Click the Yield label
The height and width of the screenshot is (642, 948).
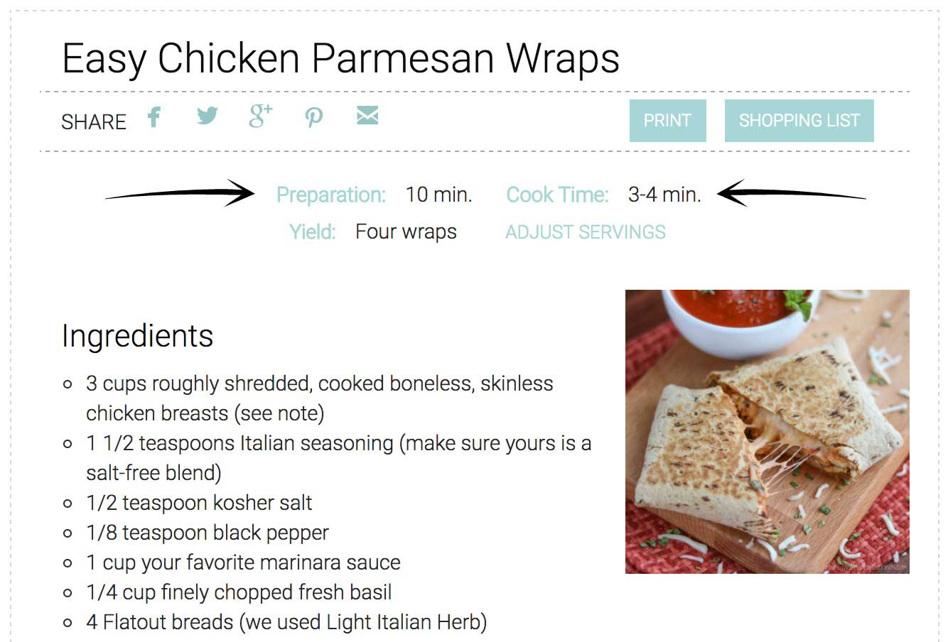312,232
